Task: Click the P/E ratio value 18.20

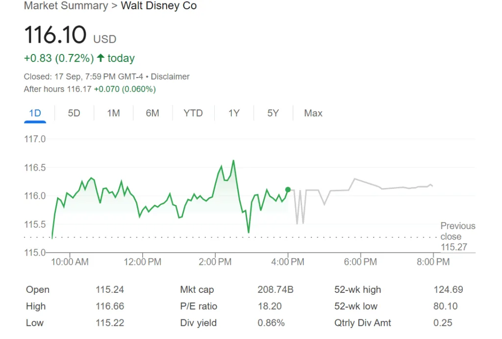Action: tap(269, 306)
